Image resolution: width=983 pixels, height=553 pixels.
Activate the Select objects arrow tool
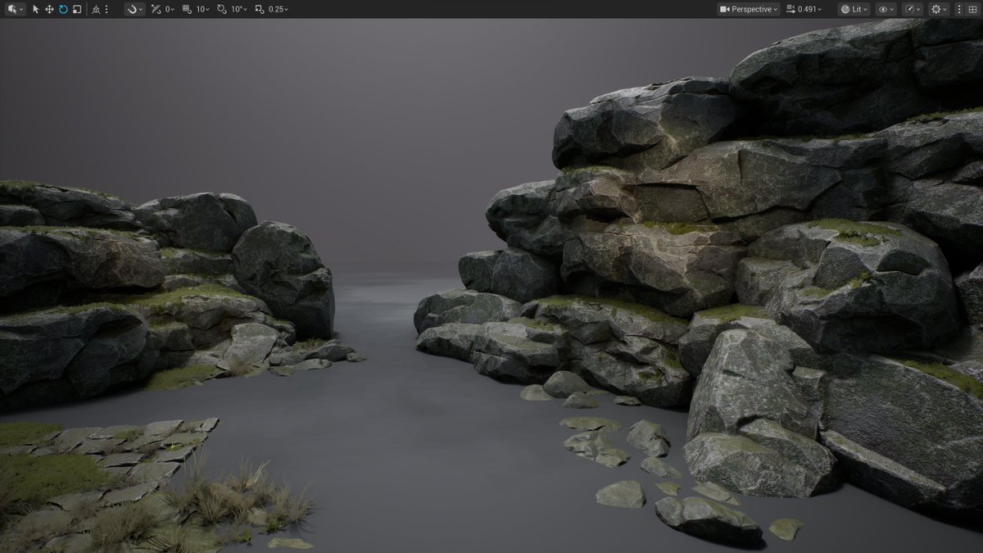(x=36, y=9)
